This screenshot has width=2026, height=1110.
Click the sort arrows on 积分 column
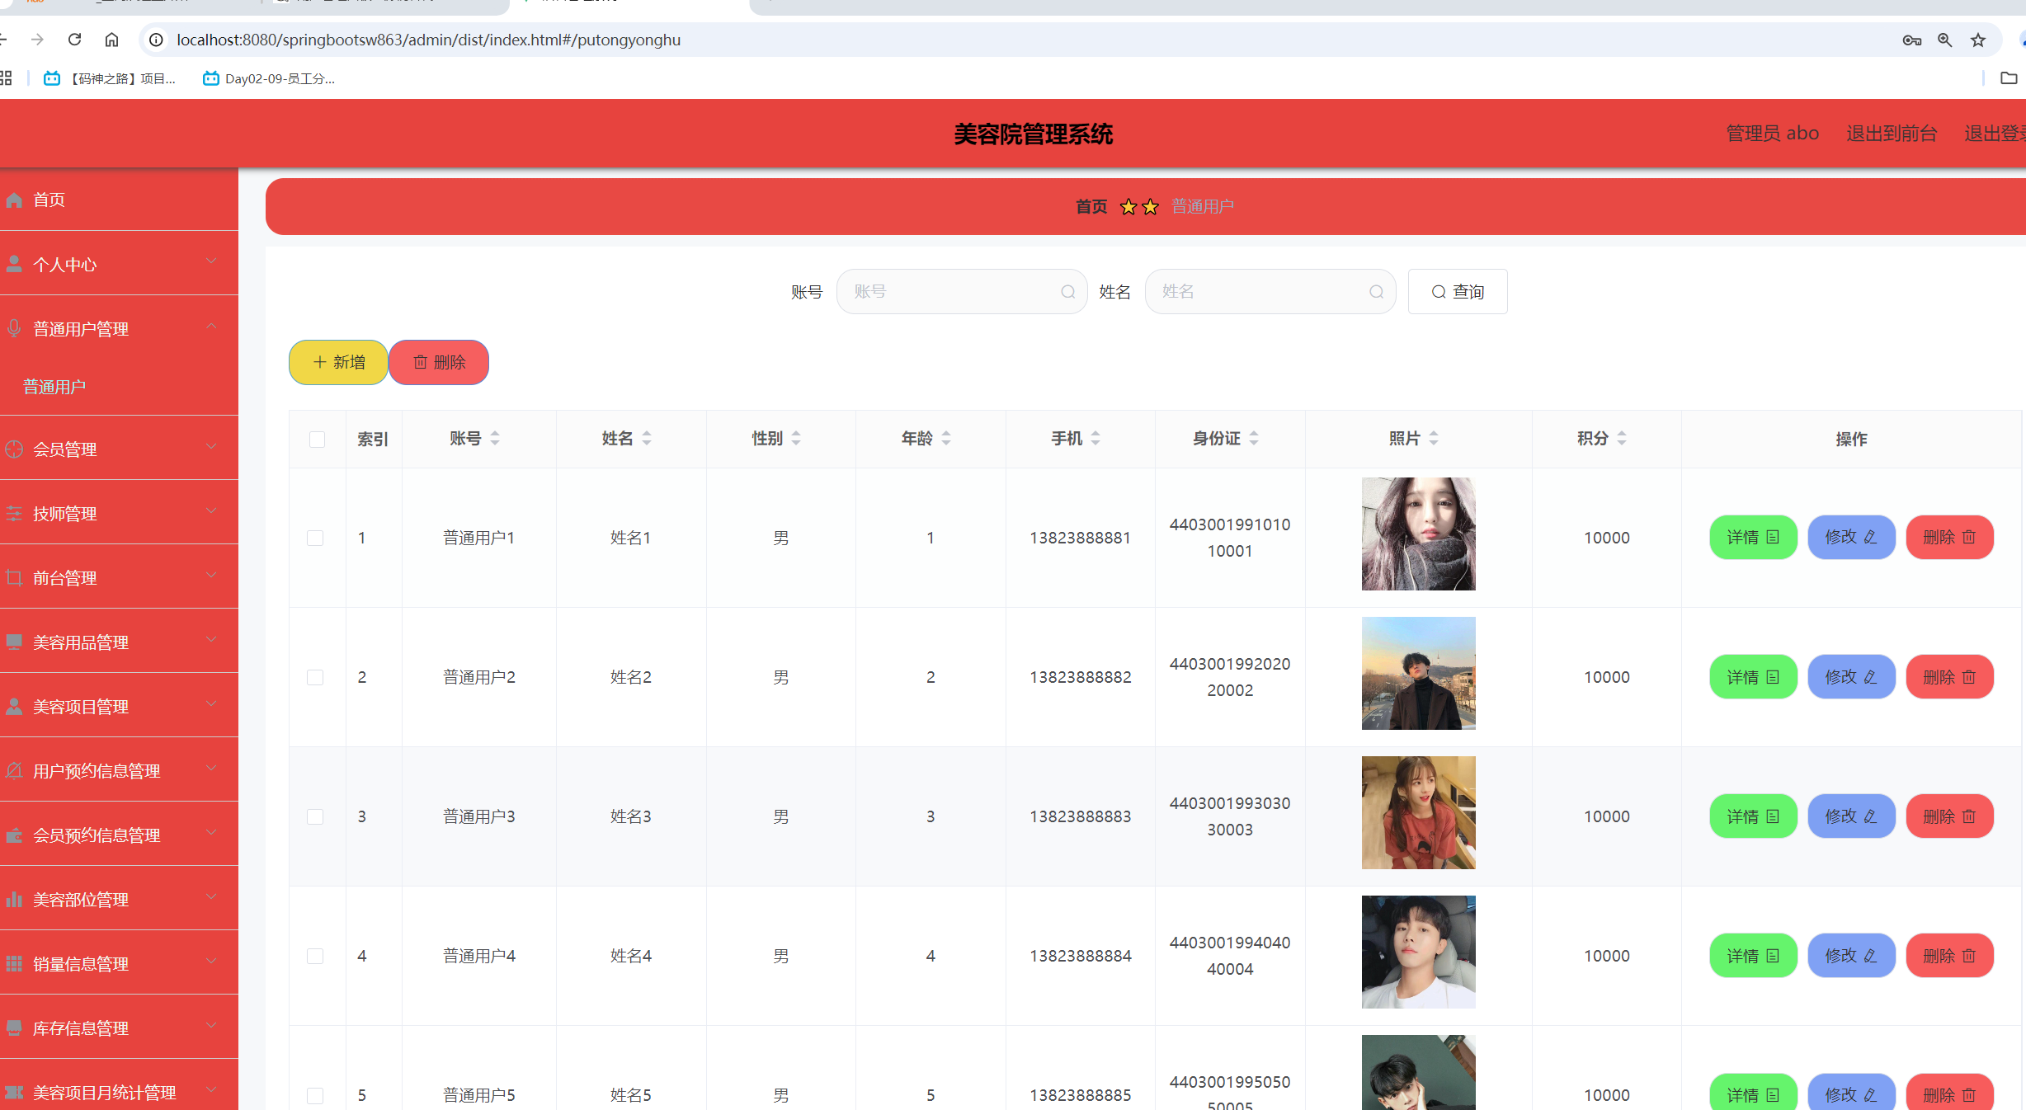point(1622,439)
